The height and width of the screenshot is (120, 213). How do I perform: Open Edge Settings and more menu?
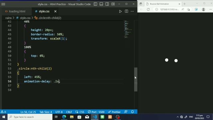tap(211, 9)
